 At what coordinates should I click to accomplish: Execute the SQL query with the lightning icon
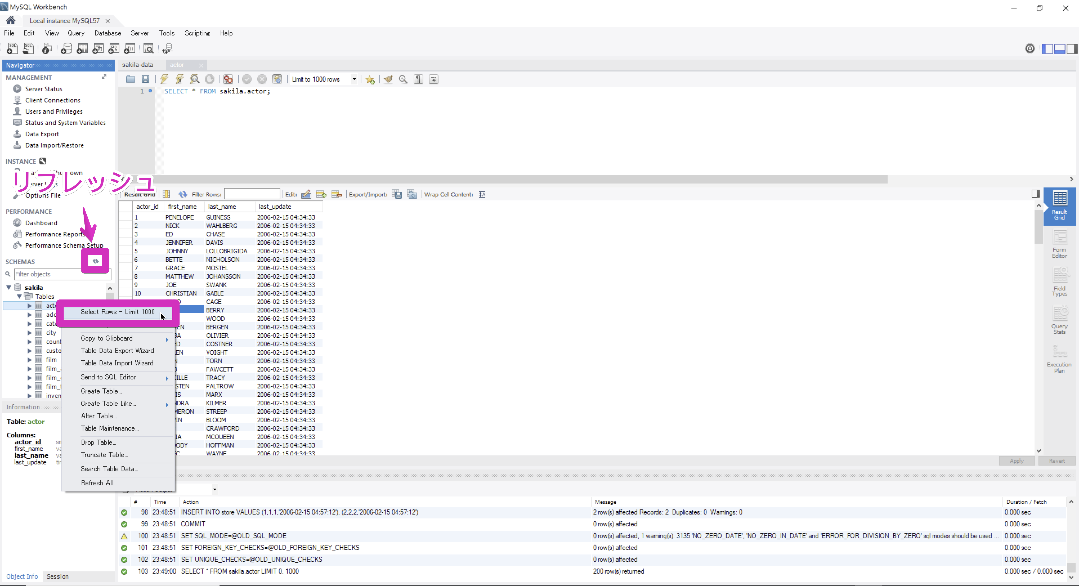click(164, 79)
